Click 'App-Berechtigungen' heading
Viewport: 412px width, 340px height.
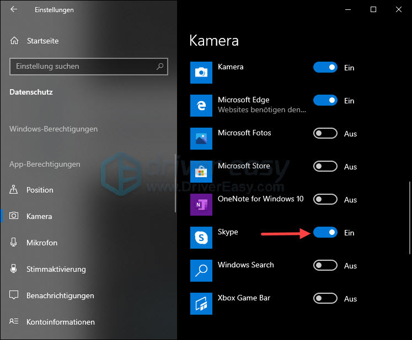(45, 164)
